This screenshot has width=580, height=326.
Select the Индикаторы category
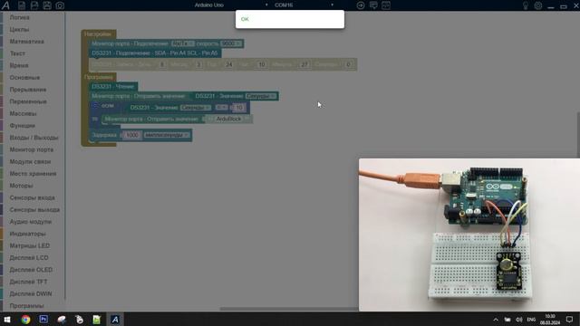(x=28, y=234)
